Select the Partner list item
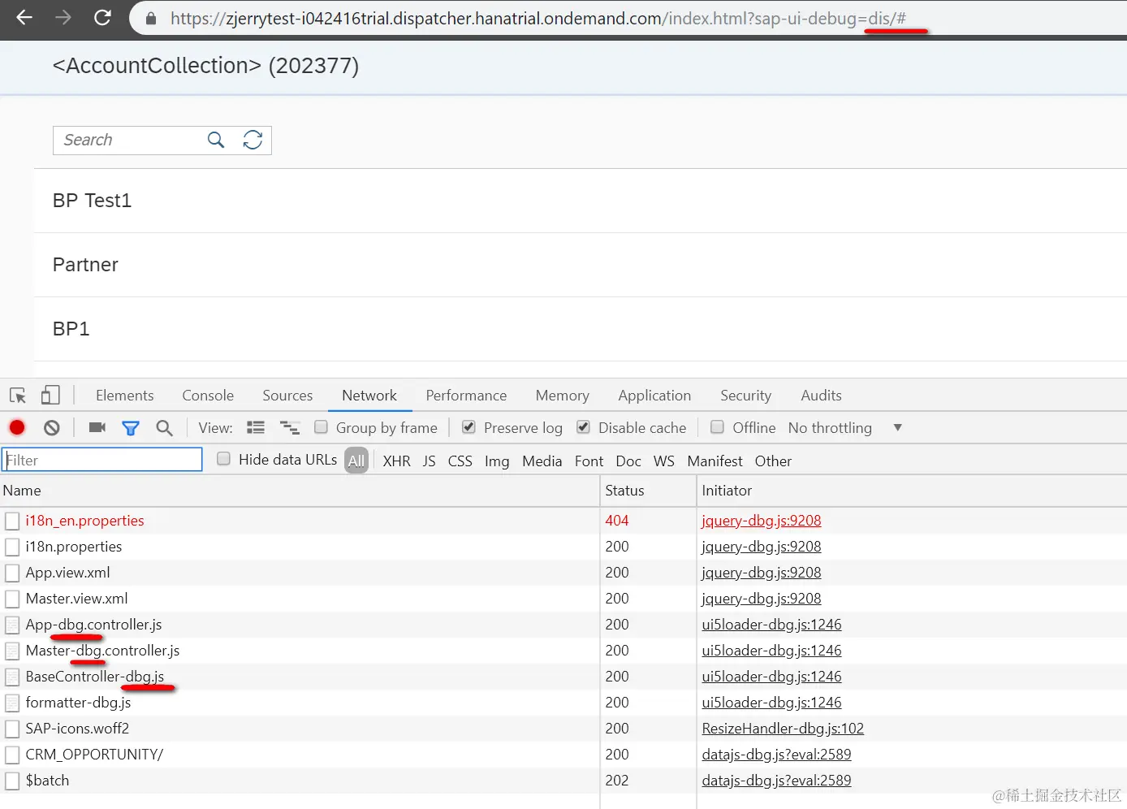Screen dimensions: 1127x809 click(581, 265)
